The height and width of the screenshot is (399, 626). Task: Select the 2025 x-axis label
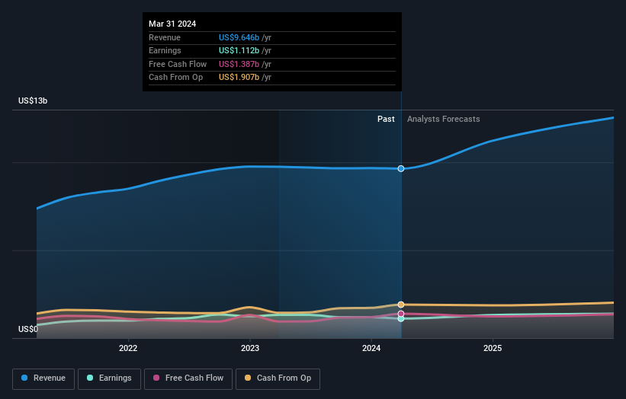493,349
